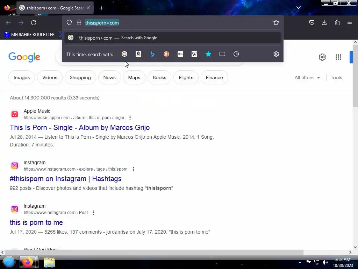The image size is (358, 269).
Task: Select the Videos filter
Action: point(50,77)
